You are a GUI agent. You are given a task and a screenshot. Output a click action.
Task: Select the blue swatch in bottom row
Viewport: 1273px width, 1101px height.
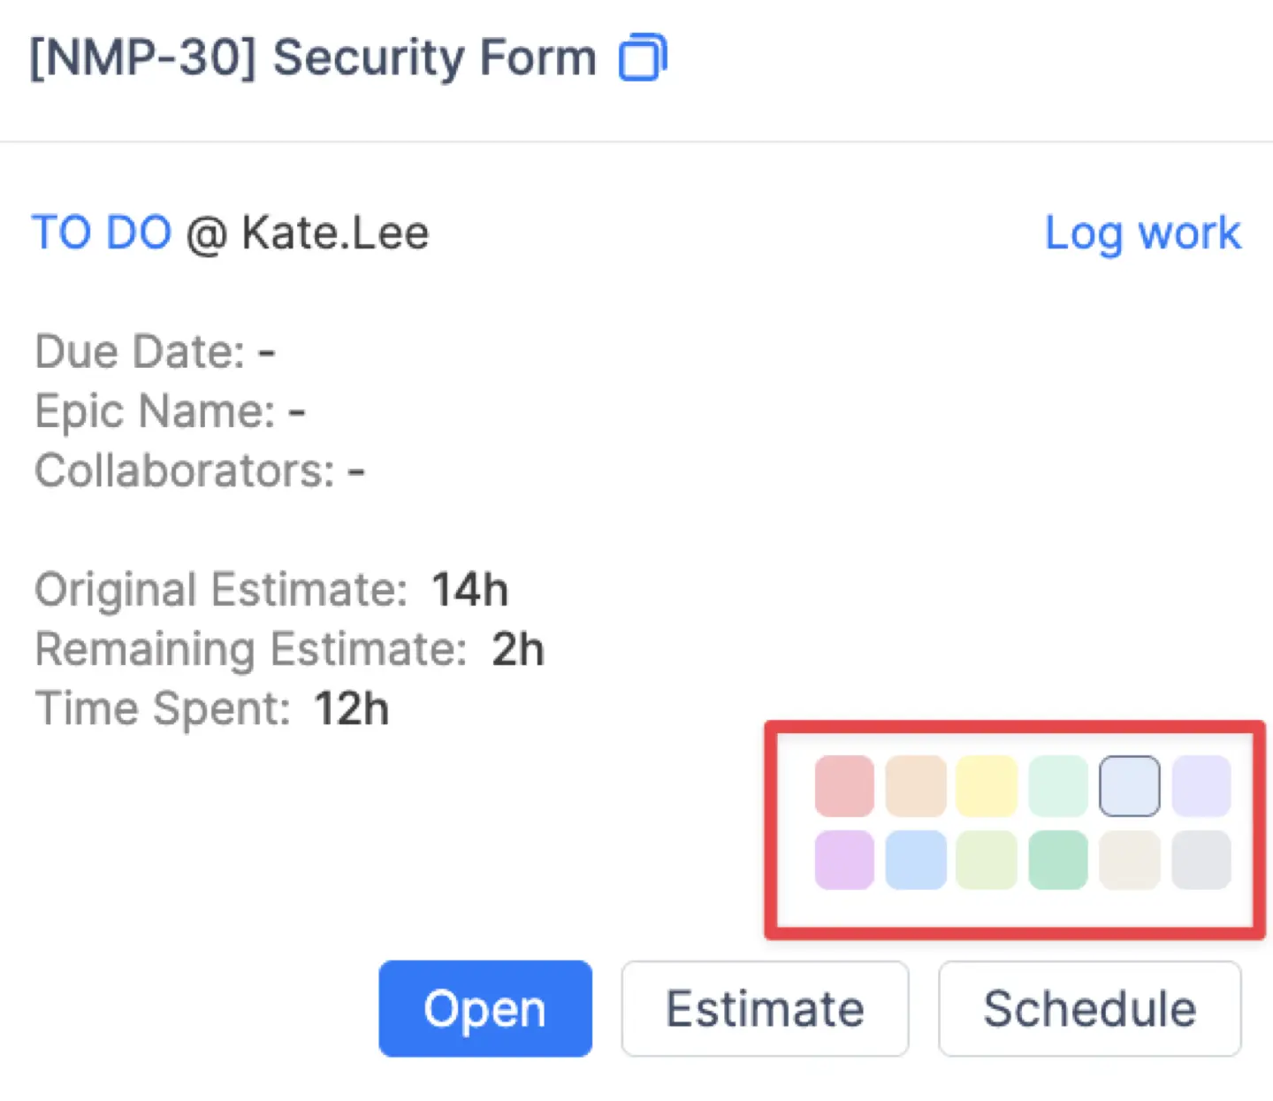click(x=916, y=860)
